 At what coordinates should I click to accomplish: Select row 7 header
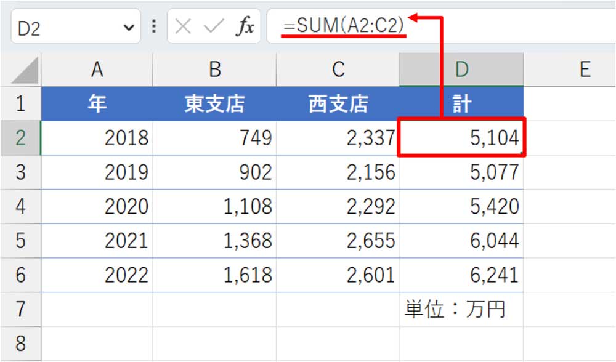pos(21,309)
